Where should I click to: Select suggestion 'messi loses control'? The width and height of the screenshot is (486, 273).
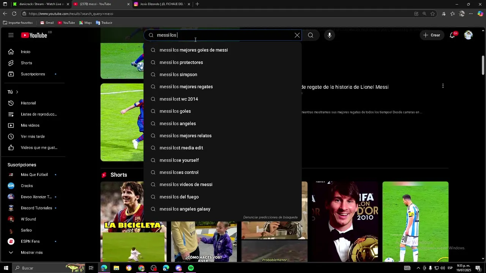pos(222,172)
